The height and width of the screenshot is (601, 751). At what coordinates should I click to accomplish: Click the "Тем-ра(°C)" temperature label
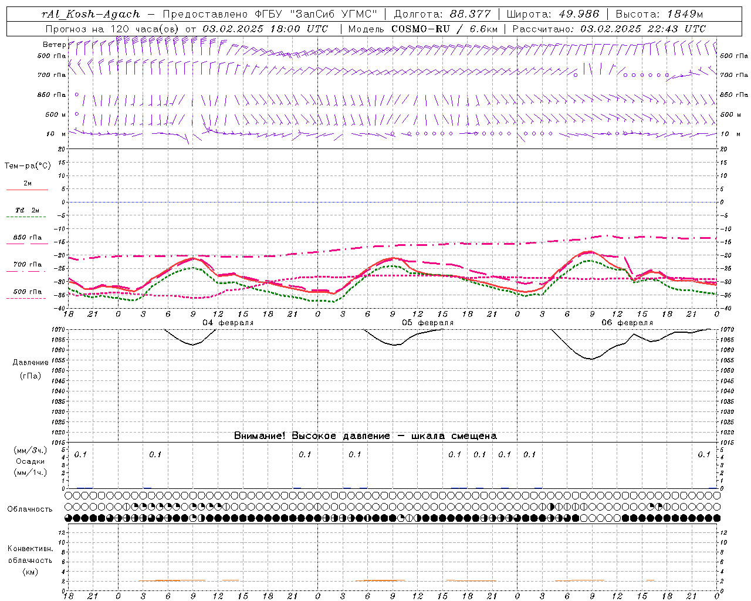pos(28,166)
